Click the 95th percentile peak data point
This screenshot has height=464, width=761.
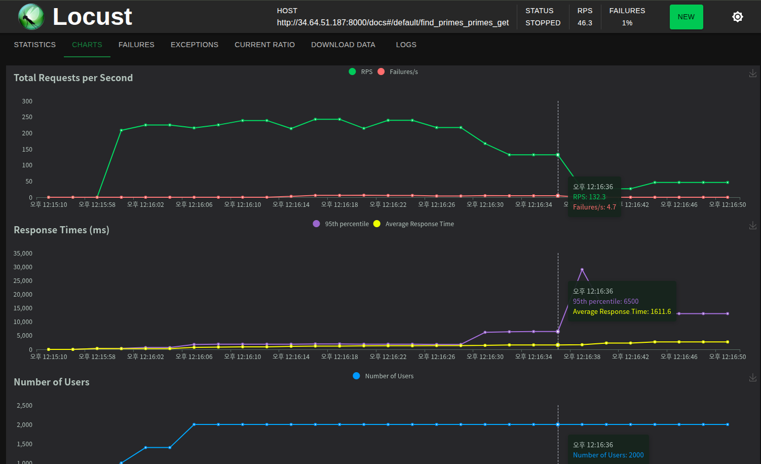[x=582, y=270]
